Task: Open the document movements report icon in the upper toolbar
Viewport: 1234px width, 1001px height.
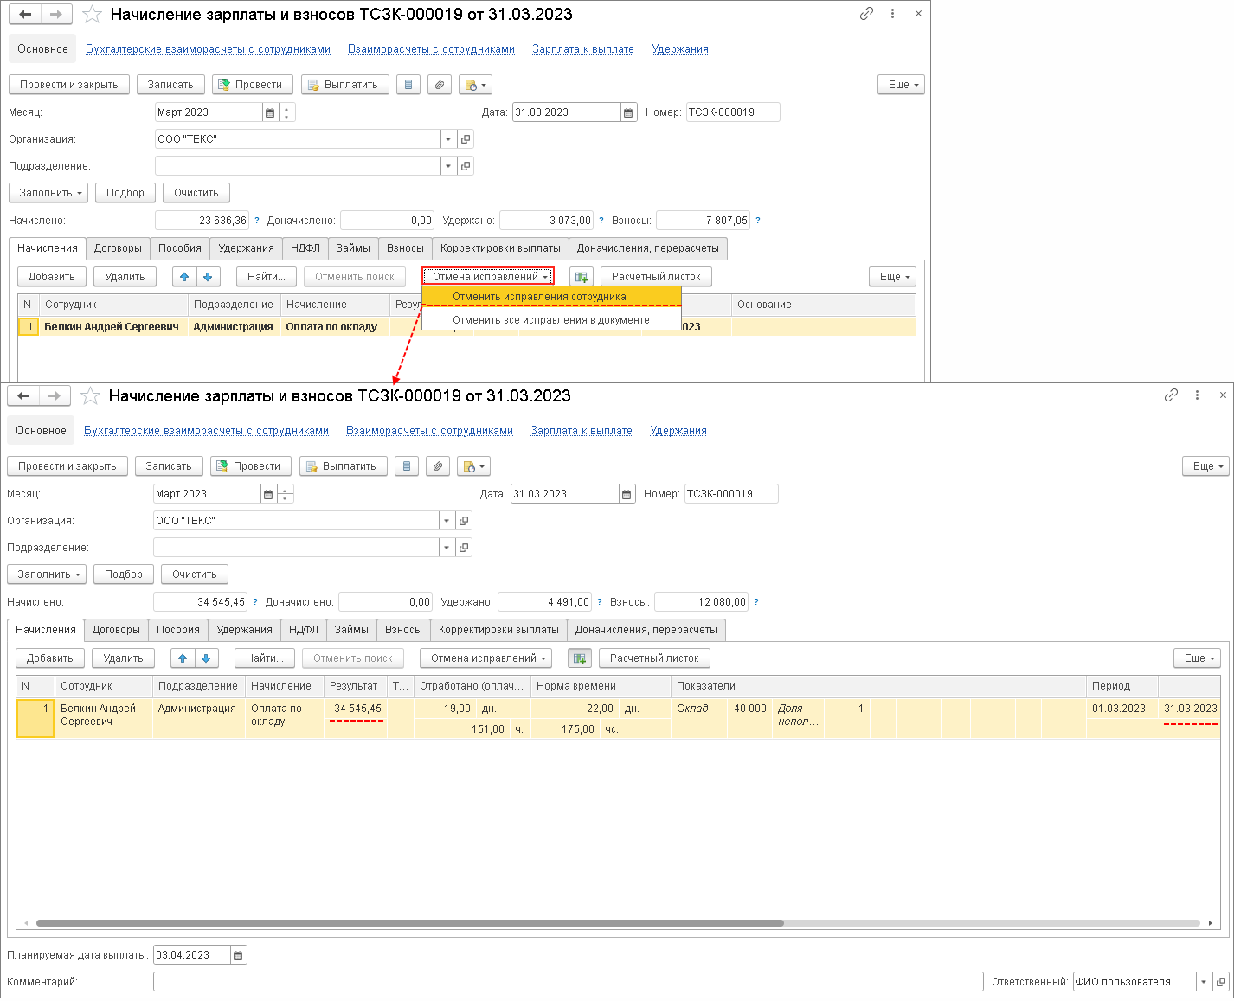Action: tap(408, 85)
